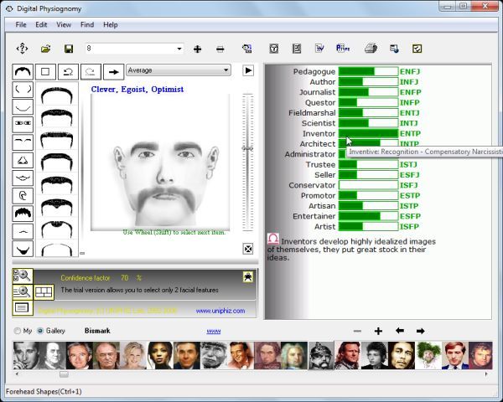Screen dimensions: 503x402
Task: Click the undo arrow button
Action: (x=69, y=71)
